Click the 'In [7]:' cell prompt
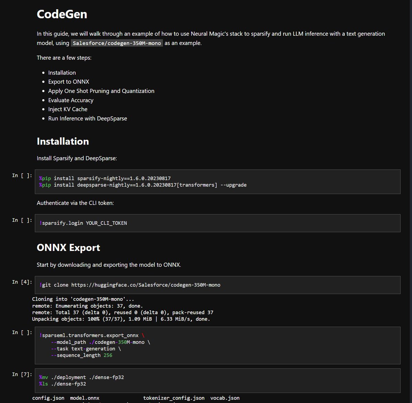412x403 pixels. point(22,374)
